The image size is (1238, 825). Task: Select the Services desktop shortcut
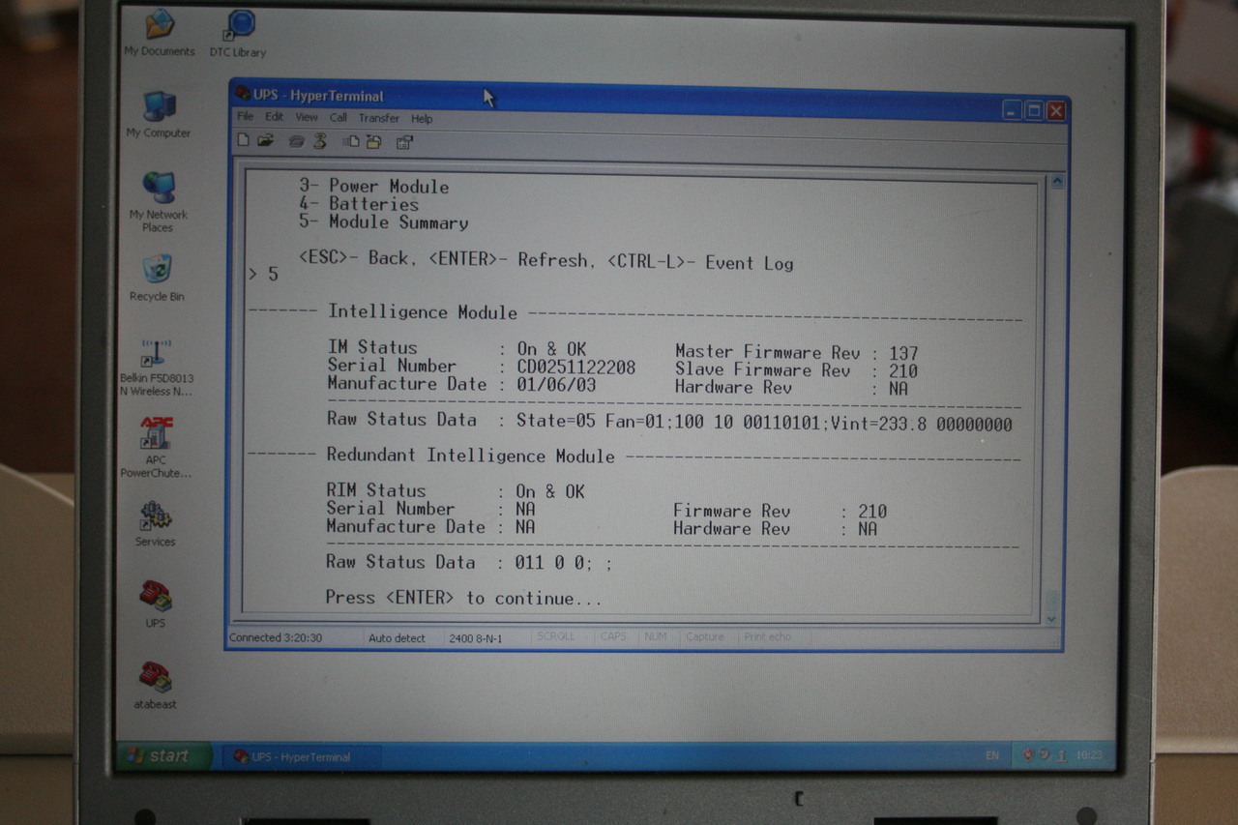click(x=156, y=523)
